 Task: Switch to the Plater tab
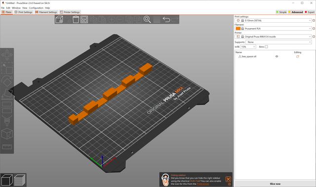7,12
